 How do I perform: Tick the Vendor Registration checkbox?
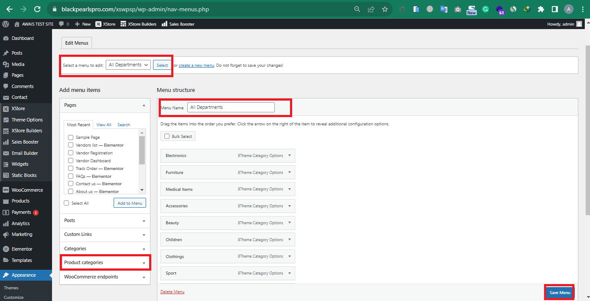click(71, 153)
